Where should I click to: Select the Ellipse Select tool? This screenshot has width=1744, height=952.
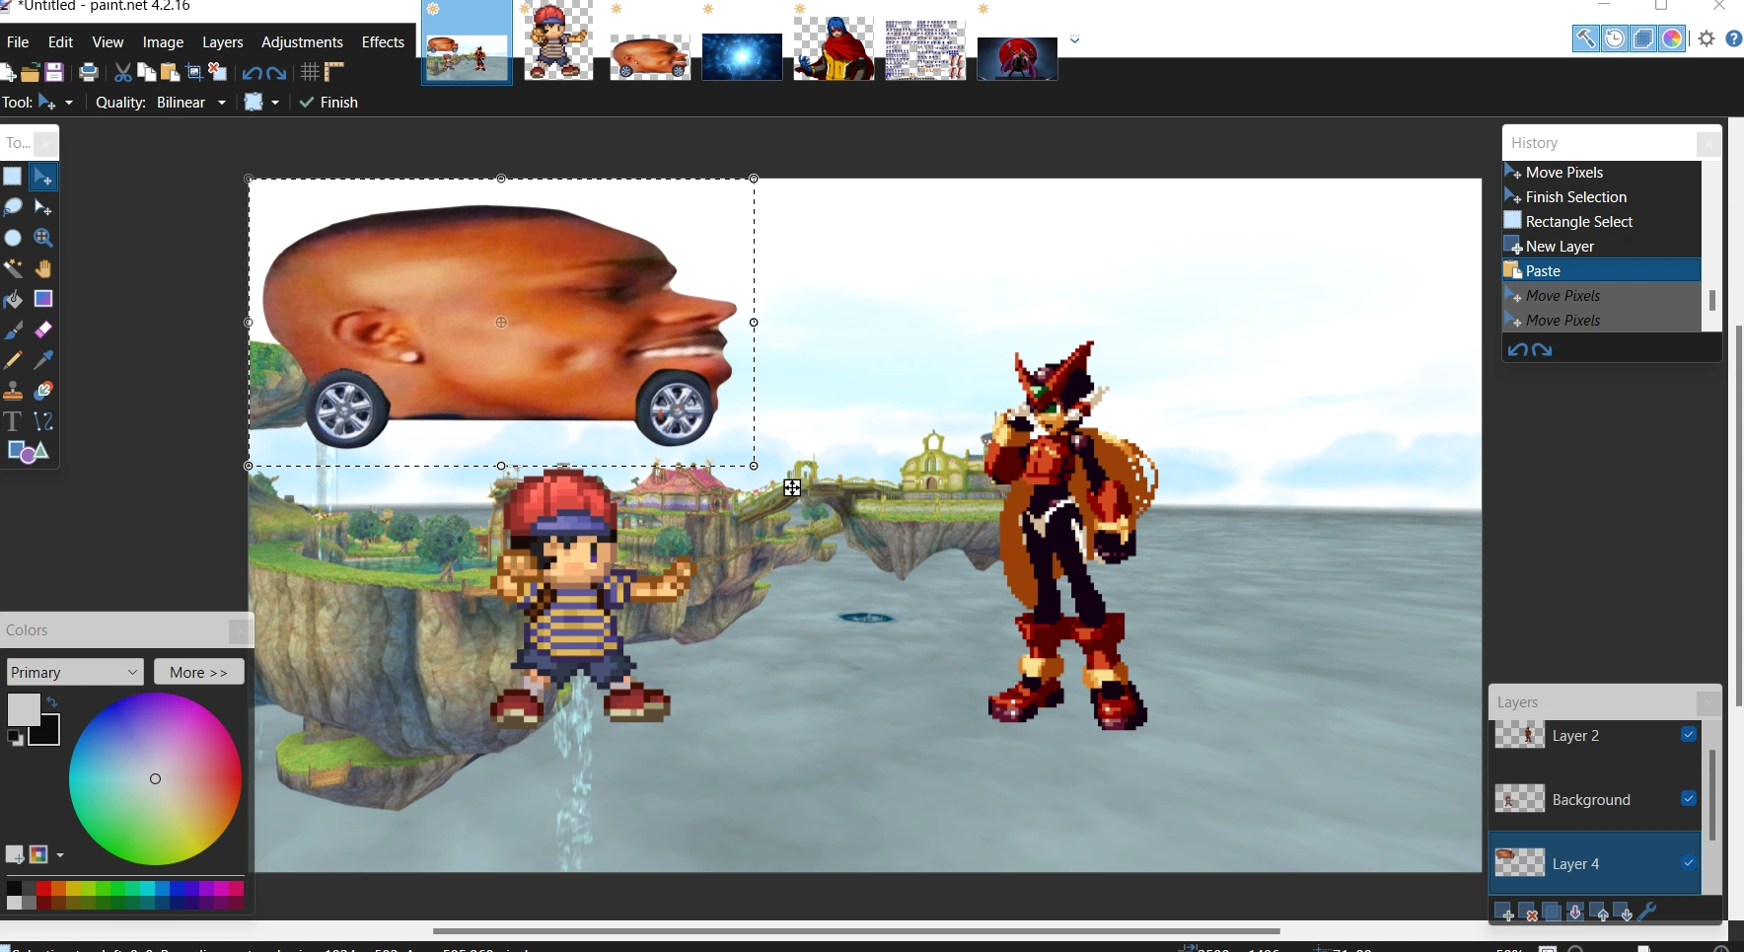click(x=13, y=238)
